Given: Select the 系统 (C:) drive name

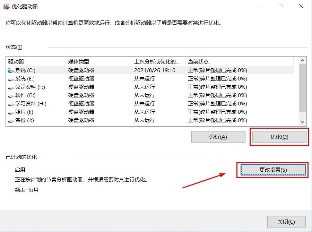Looking at the screenshot, I should click(25, 70).
